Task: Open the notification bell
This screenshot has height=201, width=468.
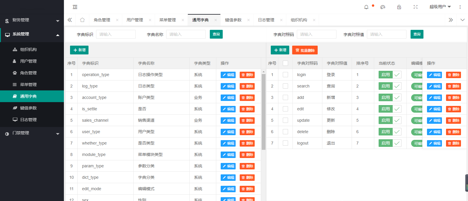Action: (366, 7)
